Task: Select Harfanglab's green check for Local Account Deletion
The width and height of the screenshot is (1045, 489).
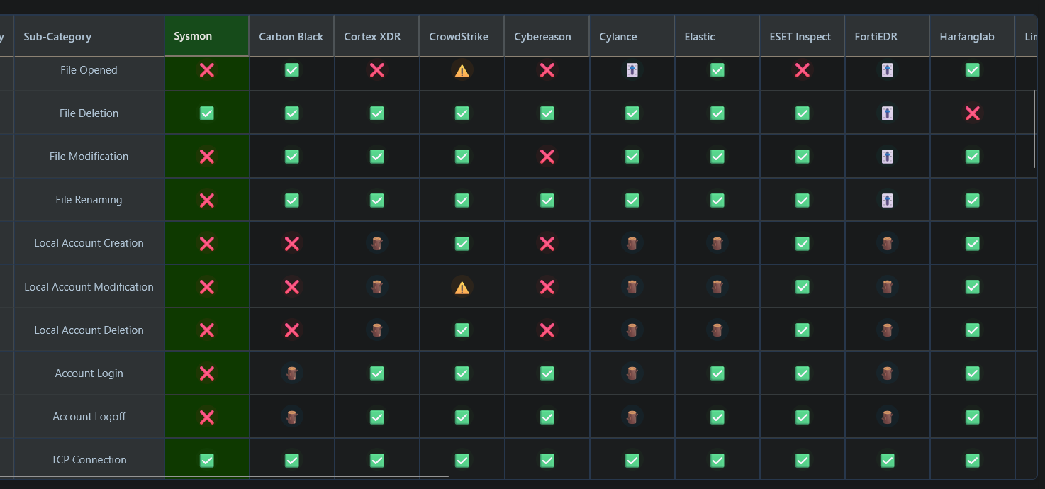Action: tap(973, 330)
